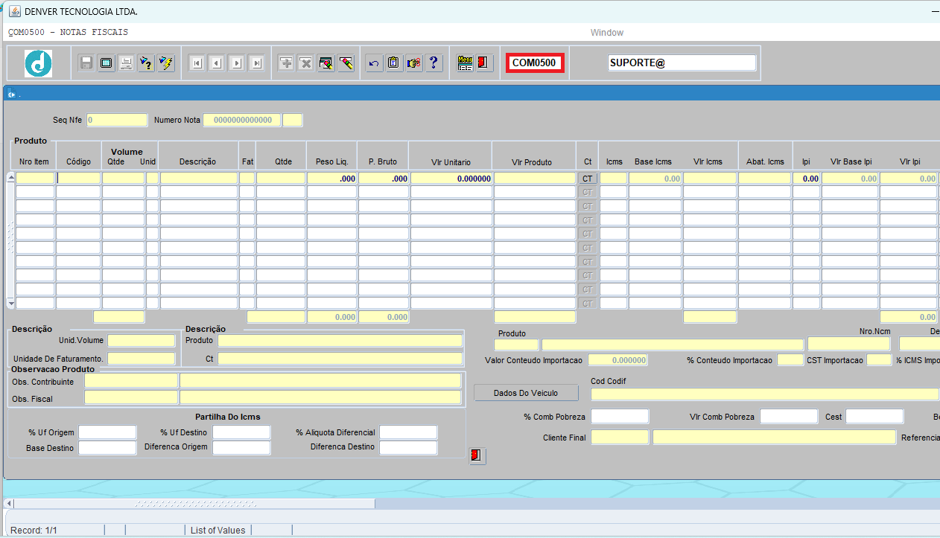Open Dados Do Veiculo

[526, 393]
